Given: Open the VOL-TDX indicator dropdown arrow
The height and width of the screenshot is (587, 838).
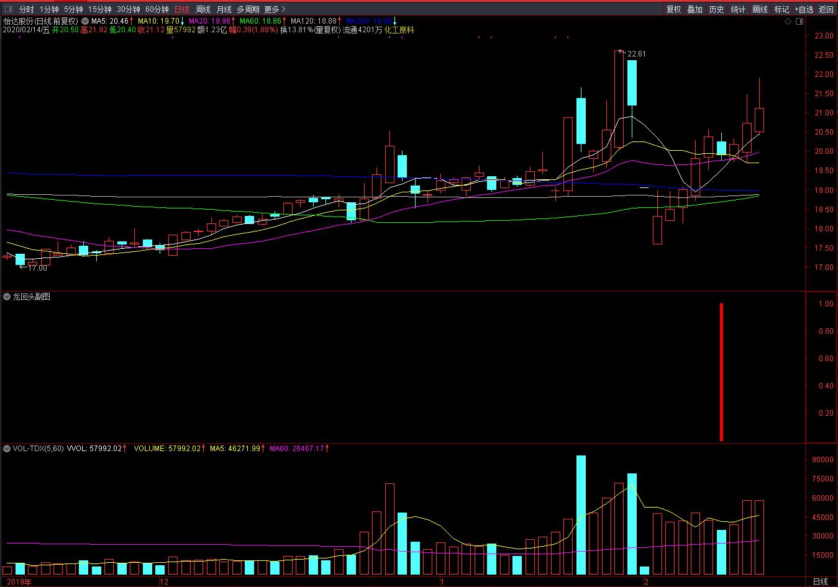Looking at the screenshot, I should click(7, 448).
